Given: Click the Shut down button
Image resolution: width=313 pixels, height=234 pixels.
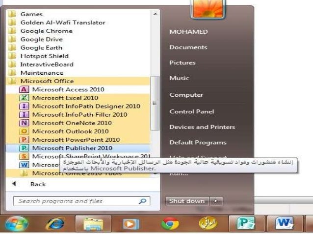Looking at the screenshot, I should 187,201.
